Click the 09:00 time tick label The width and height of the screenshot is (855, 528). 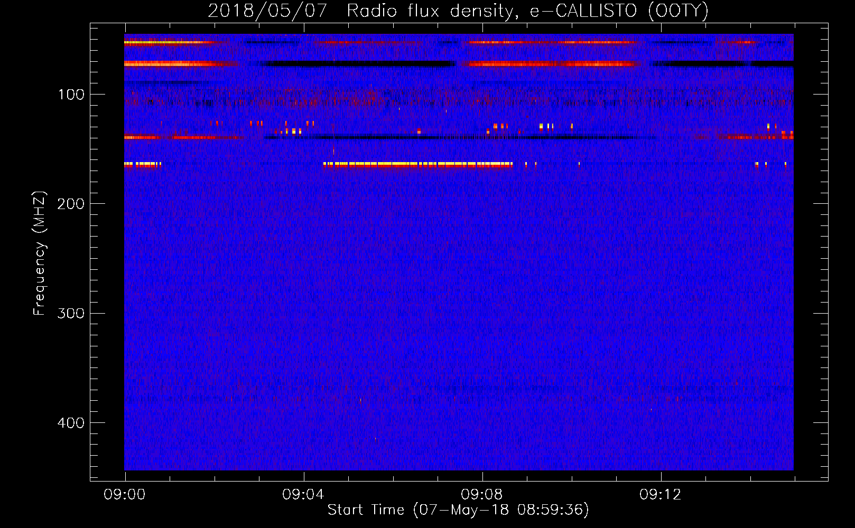coord(125,495)
